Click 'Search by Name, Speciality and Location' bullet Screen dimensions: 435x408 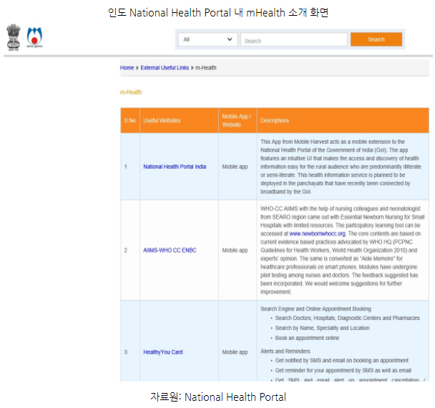pos(322,328)
